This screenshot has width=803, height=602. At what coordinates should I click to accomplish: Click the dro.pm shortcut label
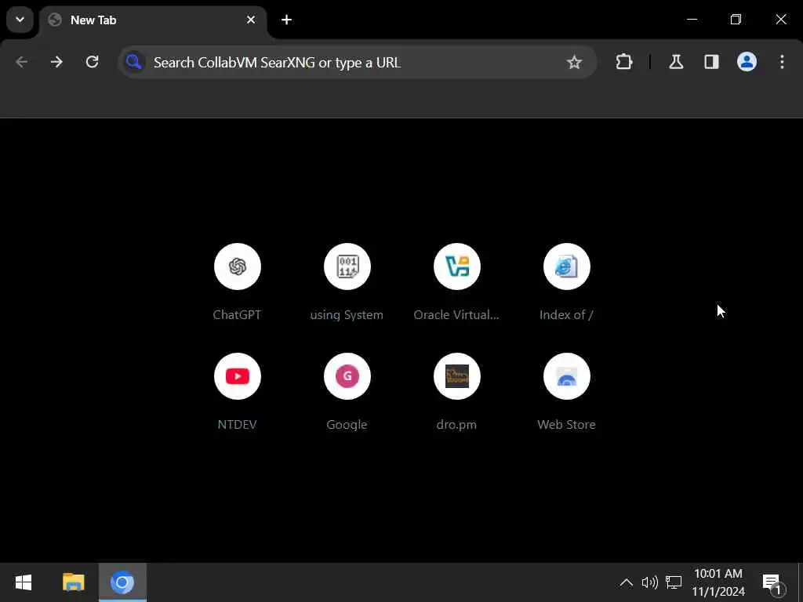click(456, 424)
